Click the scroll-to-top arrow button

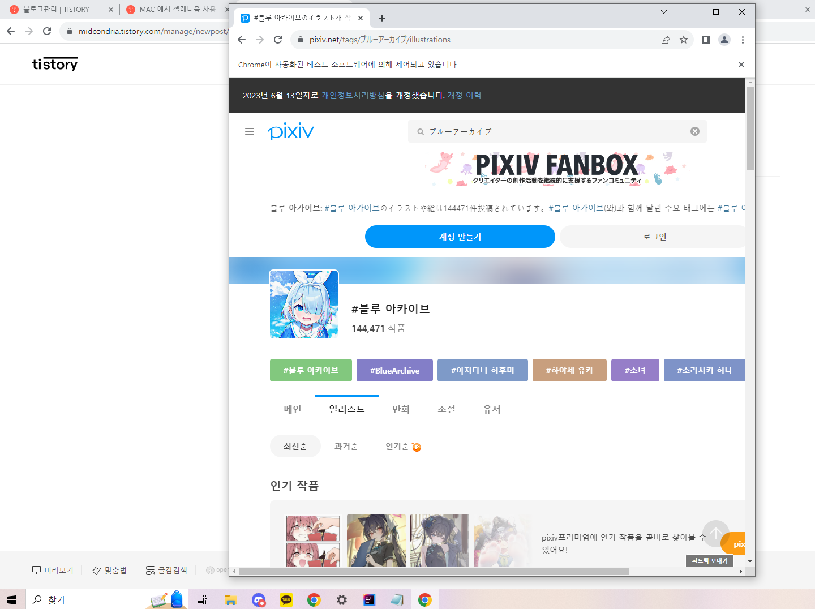tap(716, 534)
